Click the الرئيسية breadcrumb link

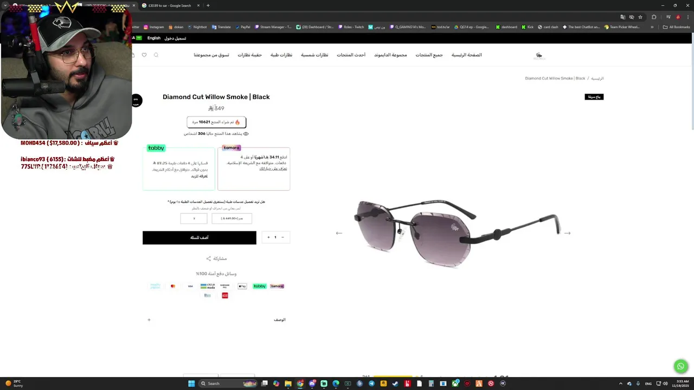coord(597,79)
